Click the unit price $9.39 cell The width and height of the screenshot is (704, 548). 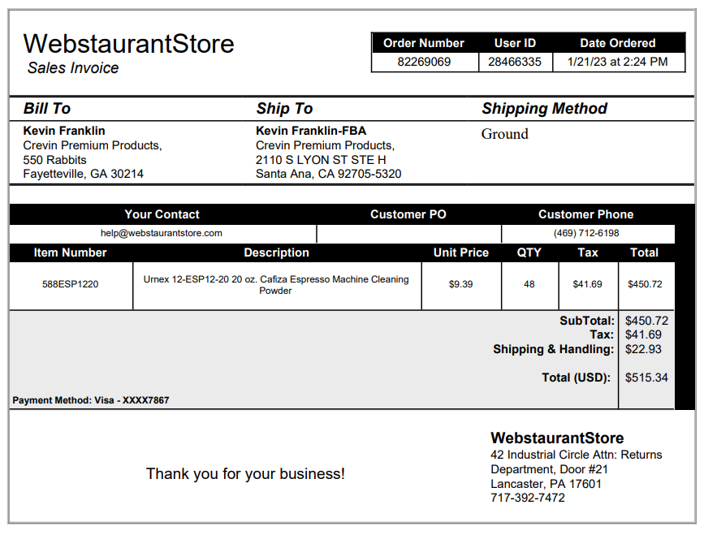[461, 286]
